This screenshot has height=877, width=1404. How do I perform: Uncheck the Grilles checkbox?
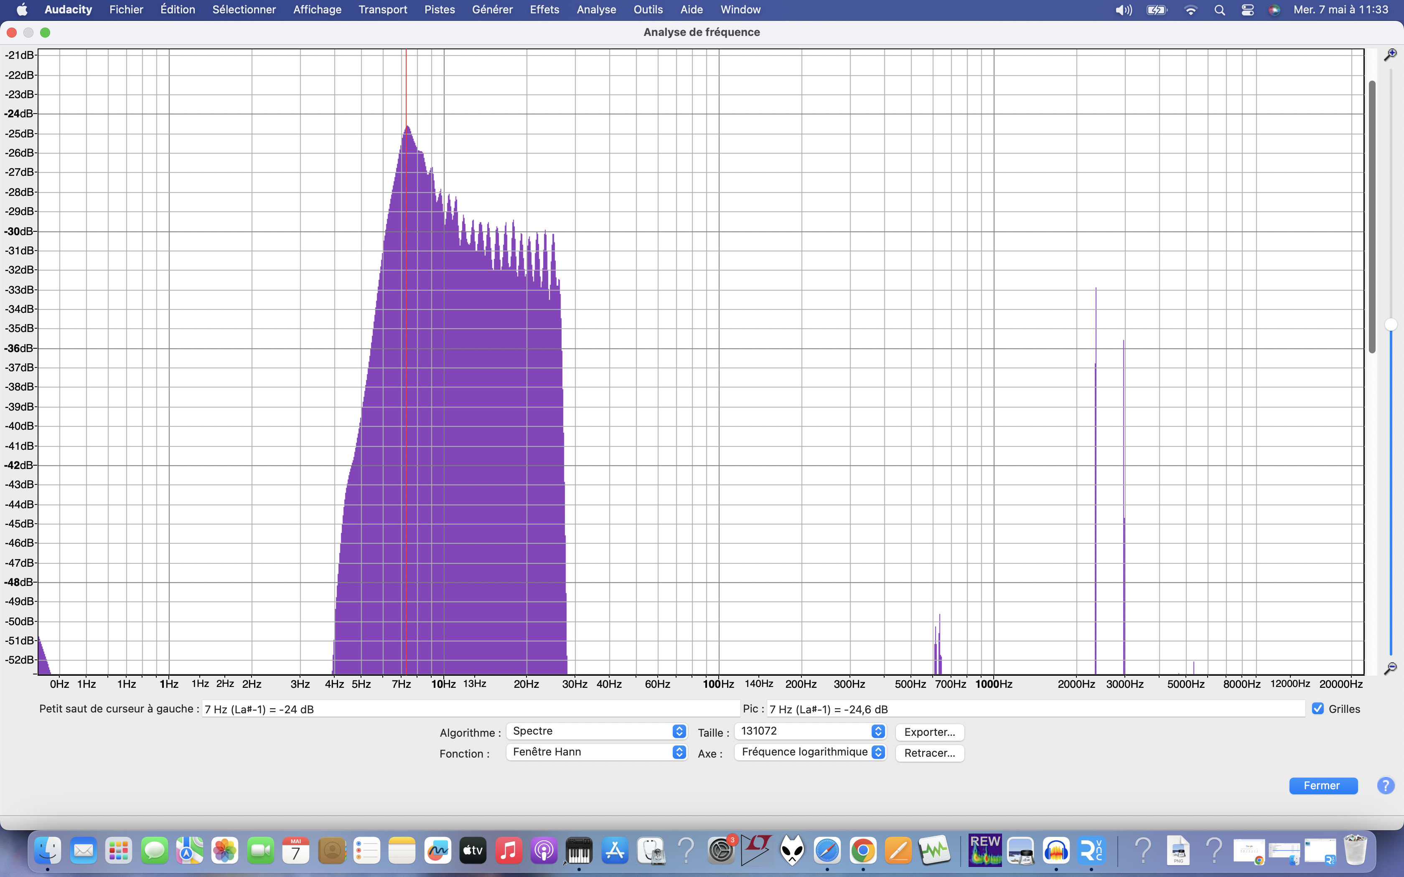tap(1318, 708)
